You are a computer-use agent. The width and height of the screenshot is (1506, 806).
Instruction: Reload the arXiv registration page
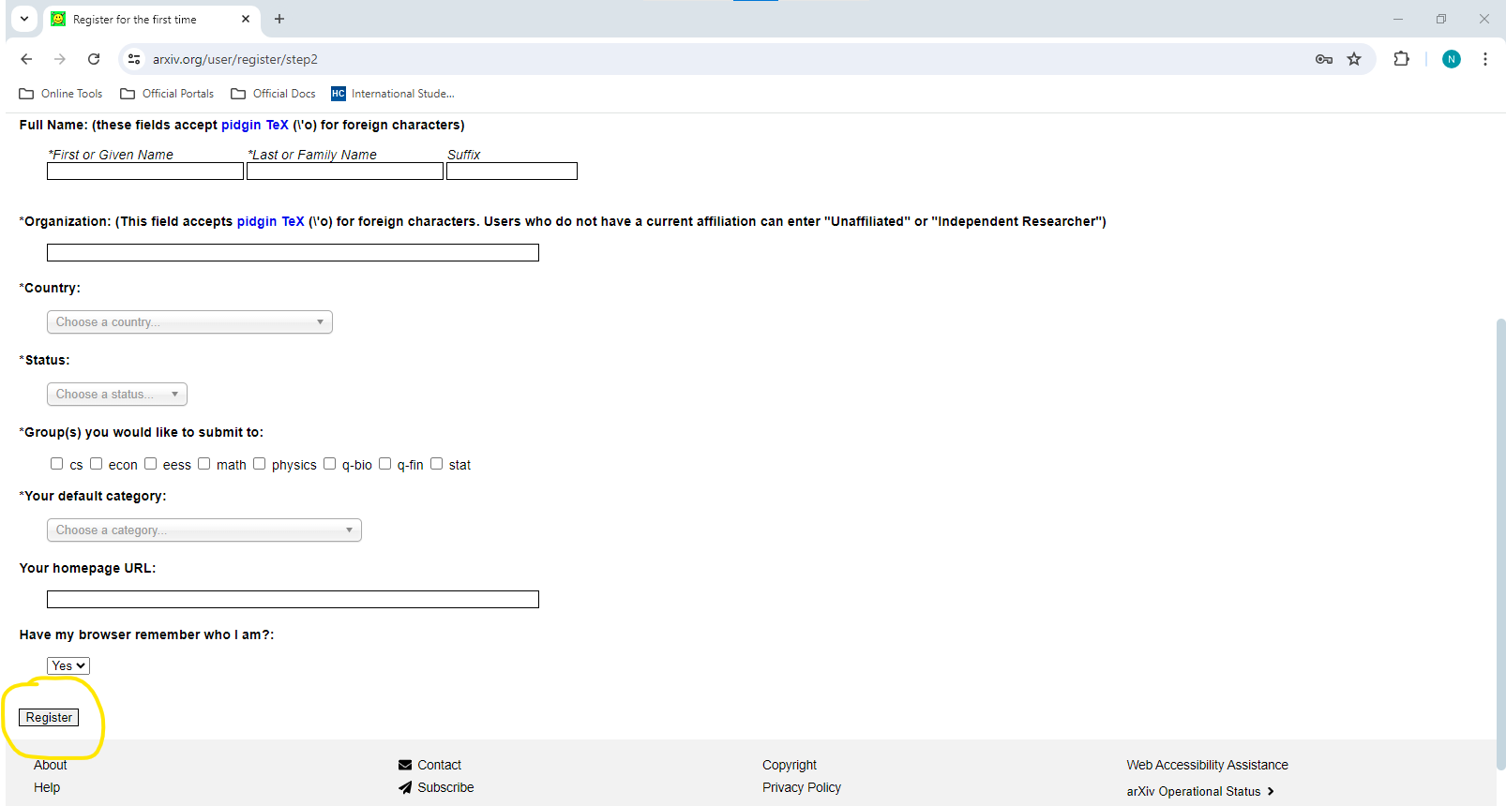pyautogui.click(x=94, y=59)
